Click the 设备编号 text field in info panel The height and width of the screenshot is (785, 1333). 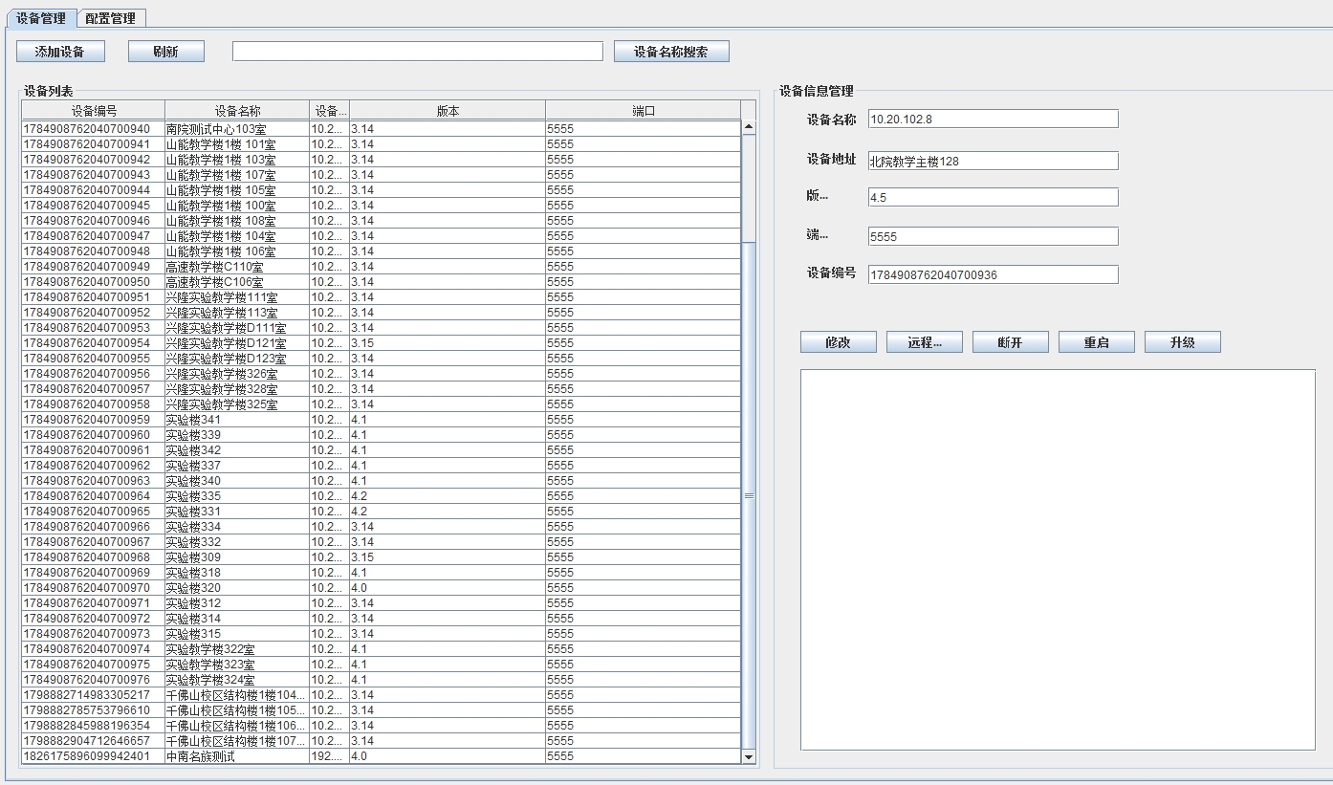[x=993, y=274]
